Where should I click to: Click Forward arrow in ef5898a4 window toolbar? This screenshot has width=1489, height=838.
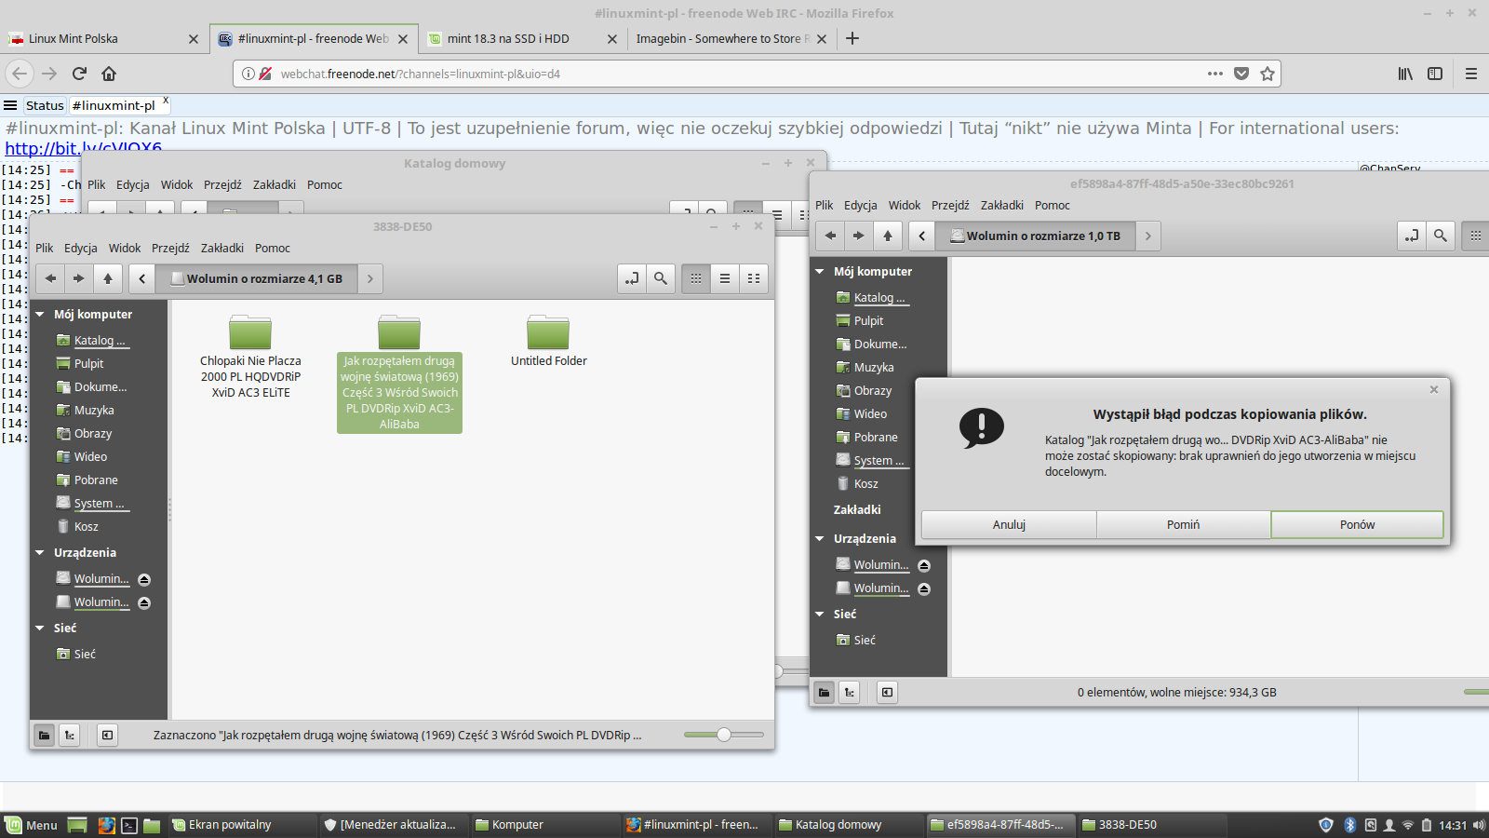point(859,236)
